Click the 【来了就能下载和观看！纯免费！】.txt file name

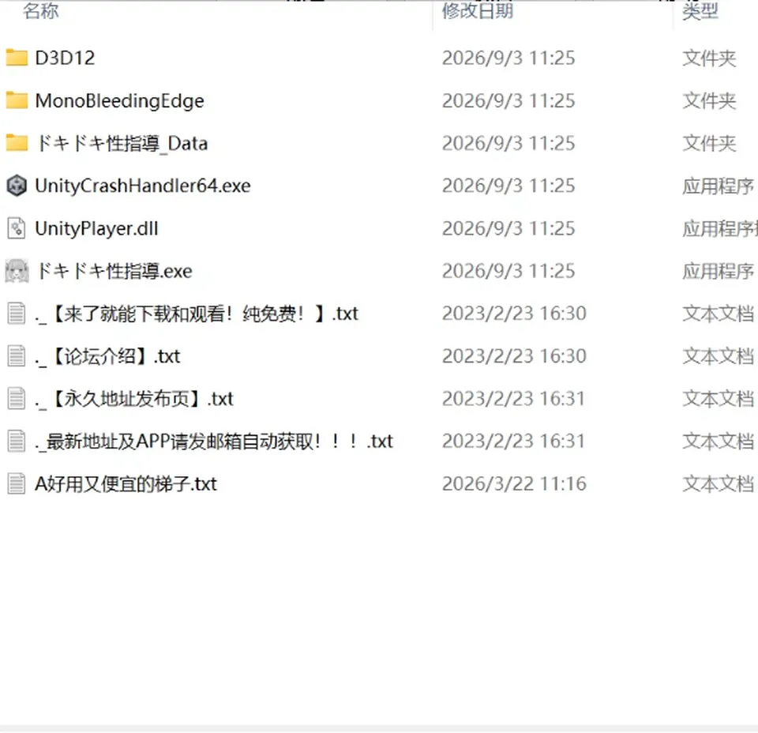[197, 314]
